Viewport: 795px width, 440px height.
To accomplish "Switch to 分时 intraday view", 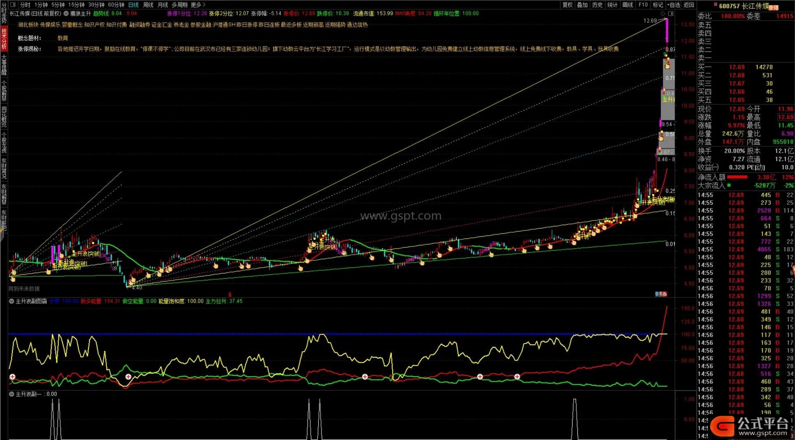I will 25,5.
